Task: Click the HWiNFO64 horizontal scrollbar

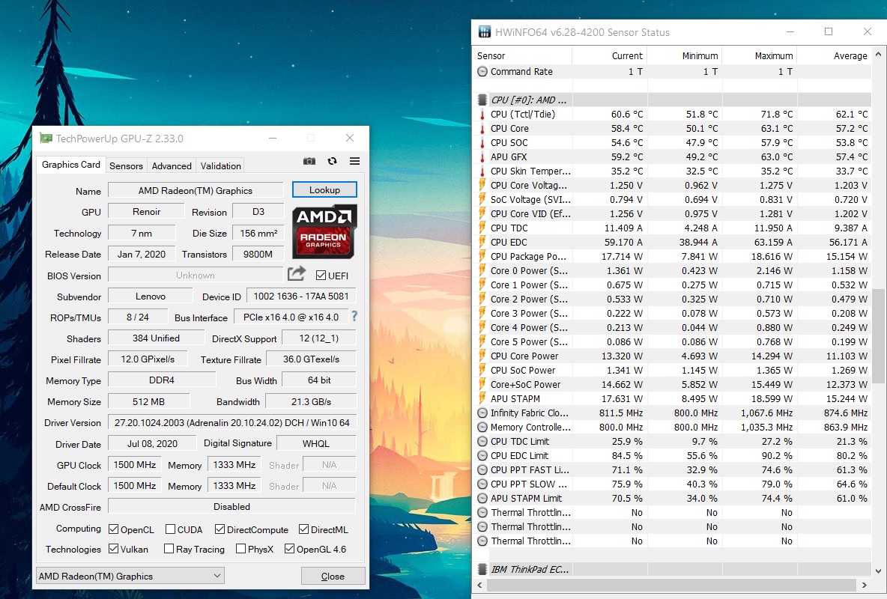Action: click(x=671, y=585)
